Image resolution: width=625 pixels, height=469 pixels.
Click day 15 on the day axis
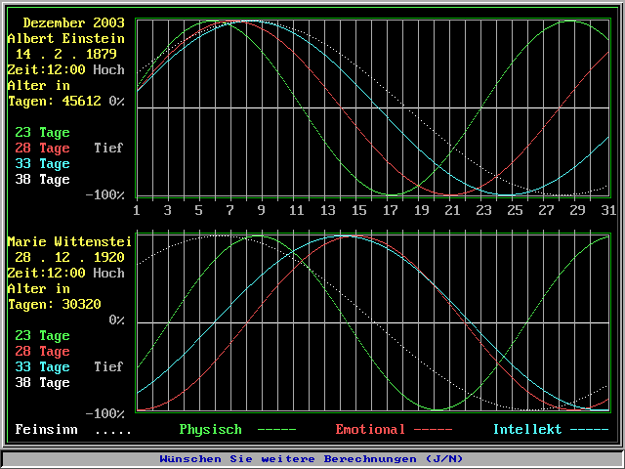point(357,210)
